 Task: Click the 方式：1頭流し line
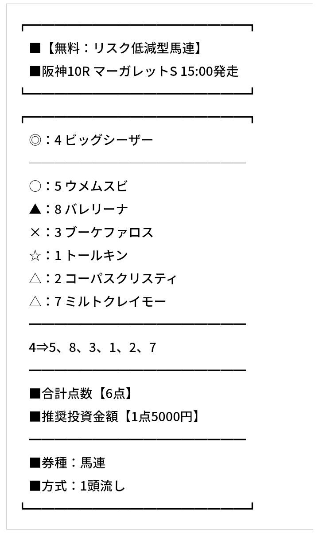click(x=78, y=486)
